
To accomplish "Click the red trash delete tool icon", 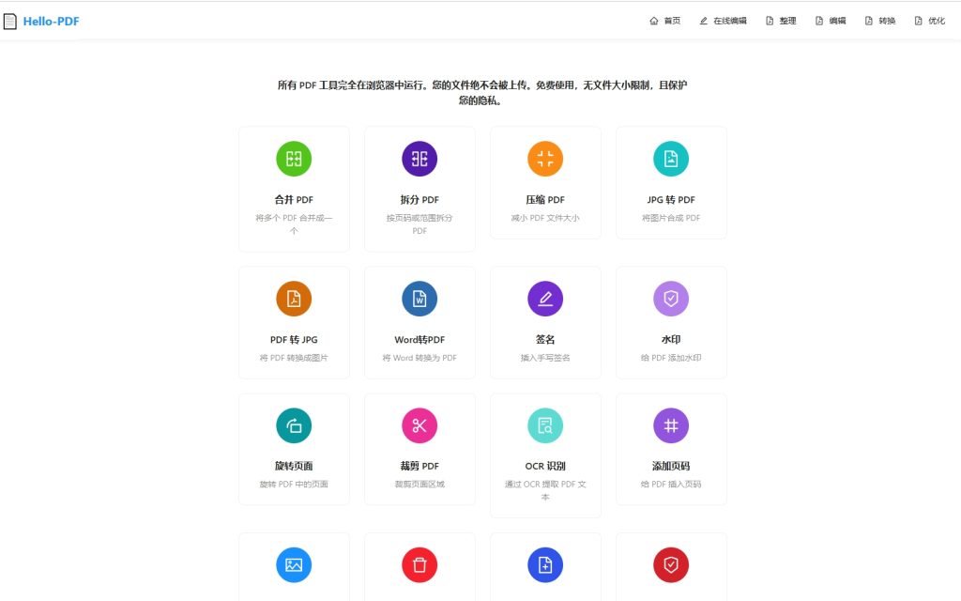I will point(419,565).
